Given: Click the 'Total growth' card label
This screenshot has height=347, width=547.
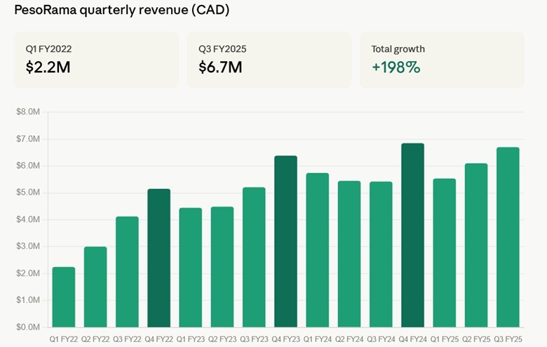Looking at the screenshot, I should [x=398, y=49].
